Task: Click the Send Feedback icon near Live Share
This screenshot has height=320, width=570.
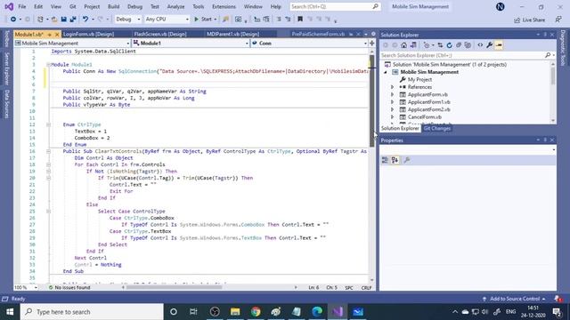Action: 558,20
